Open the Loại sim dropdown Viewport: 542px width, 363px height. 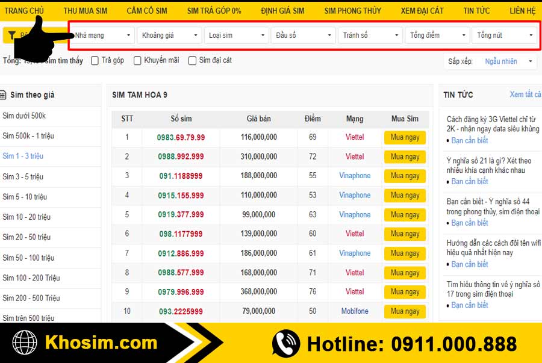236,35
